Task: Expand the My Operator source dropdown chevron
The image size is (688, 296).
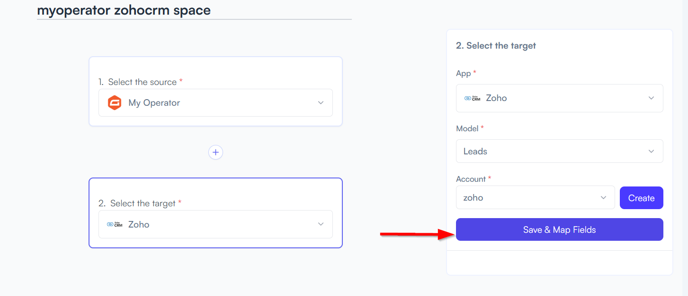Action: tap(321, 103)
